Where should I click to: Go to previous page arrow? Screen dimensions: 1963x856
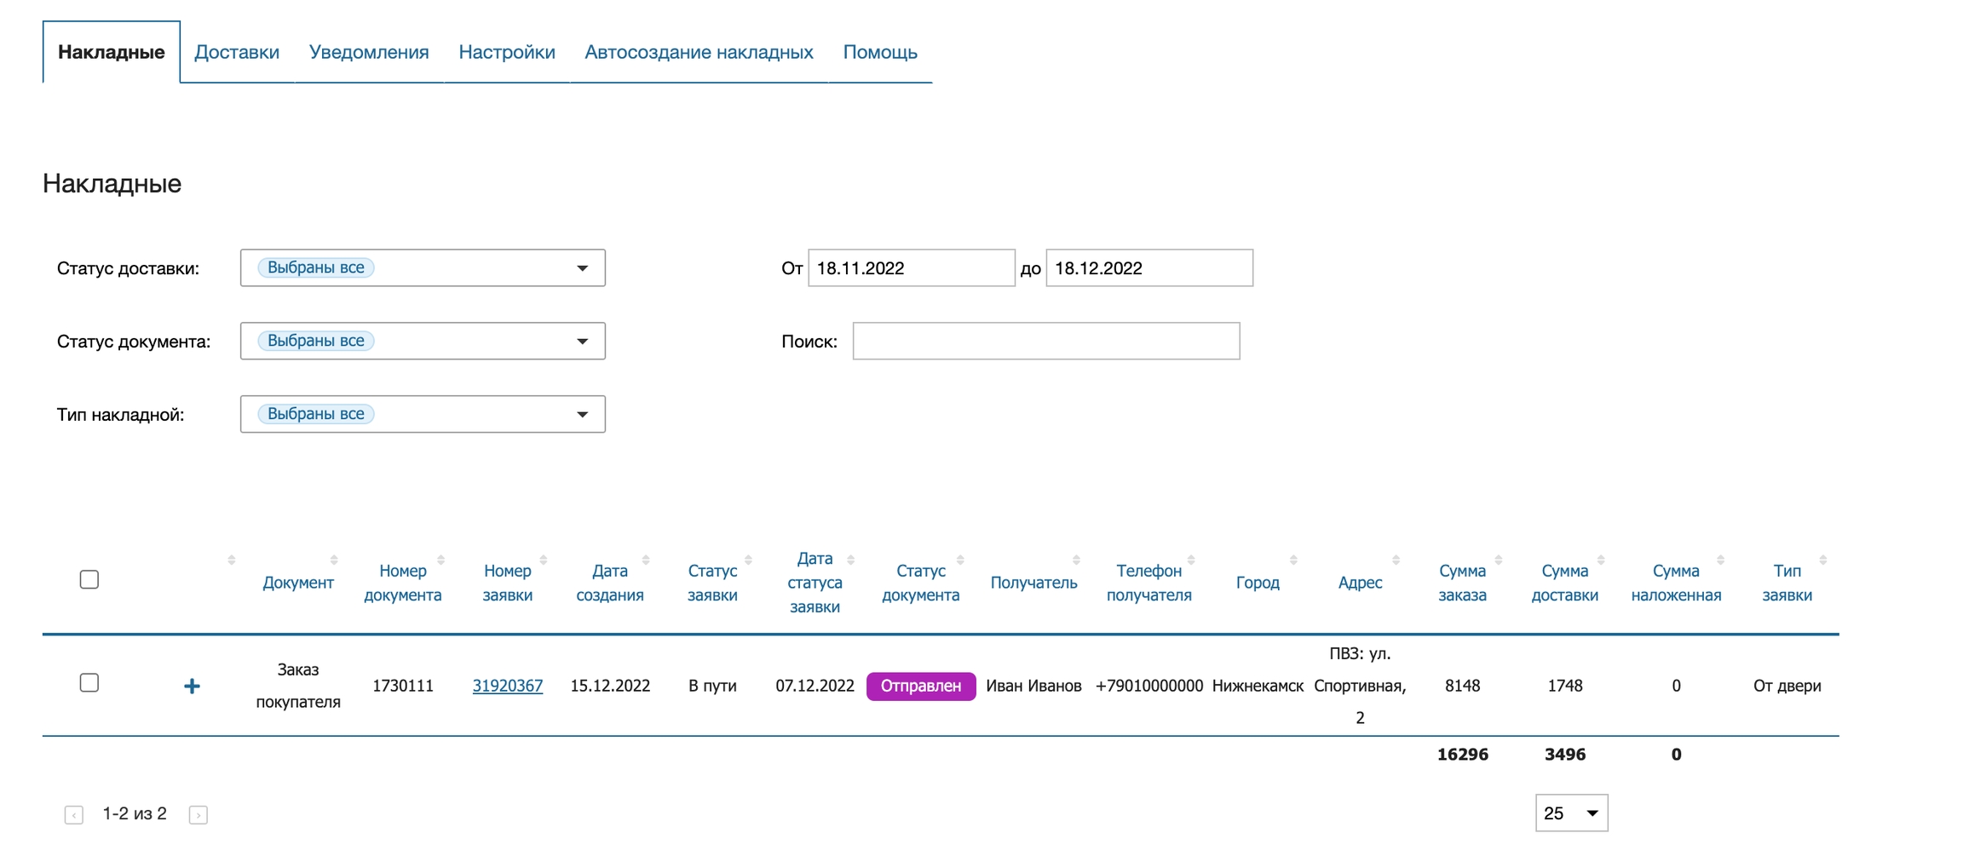click(74, 815)
